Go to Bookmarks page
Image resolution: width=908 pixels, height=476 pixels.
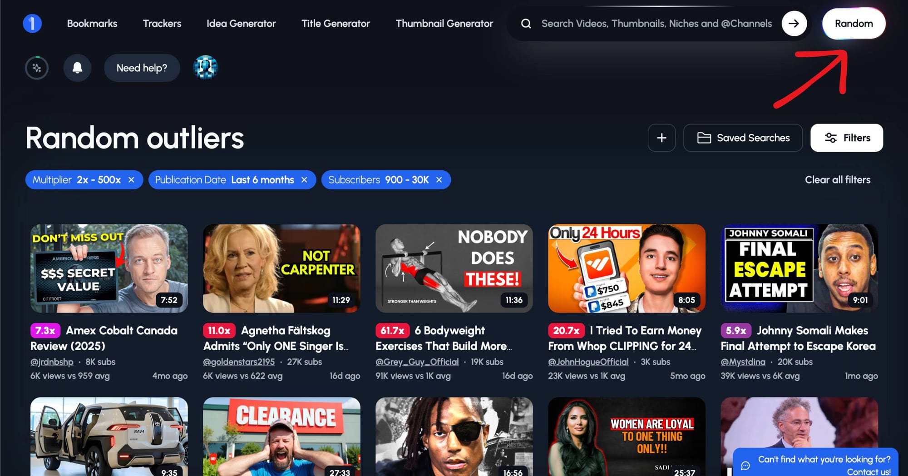point(92,24)
